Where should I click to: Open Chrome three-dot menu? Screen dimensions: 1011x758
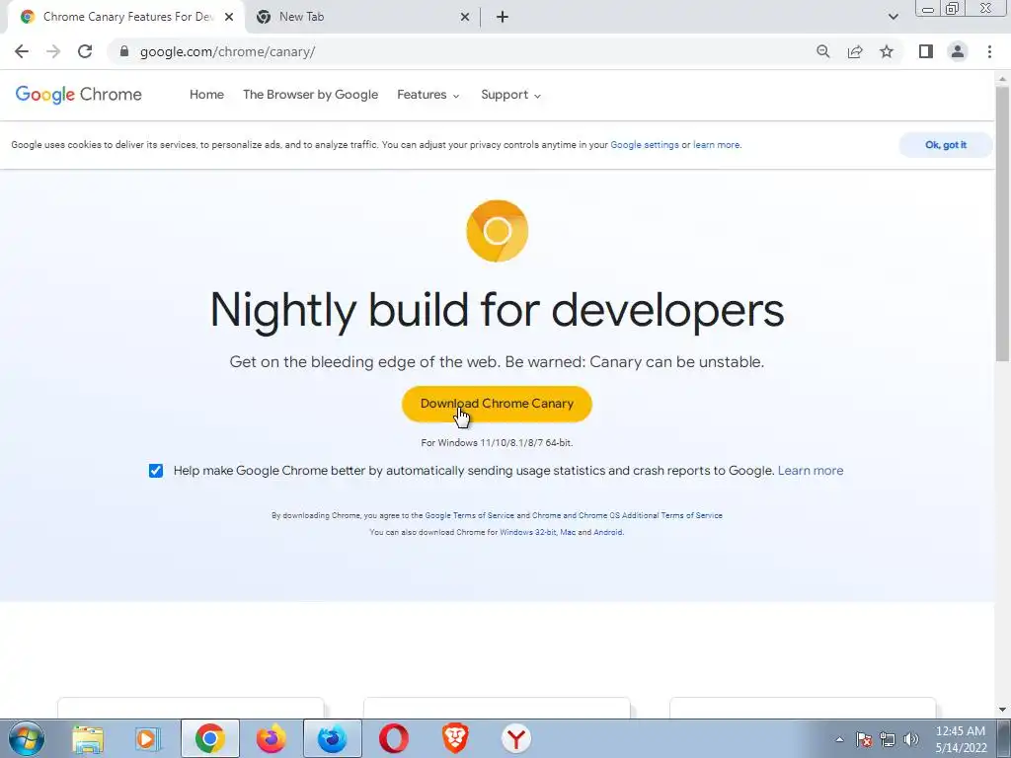(x=989, y=51)
